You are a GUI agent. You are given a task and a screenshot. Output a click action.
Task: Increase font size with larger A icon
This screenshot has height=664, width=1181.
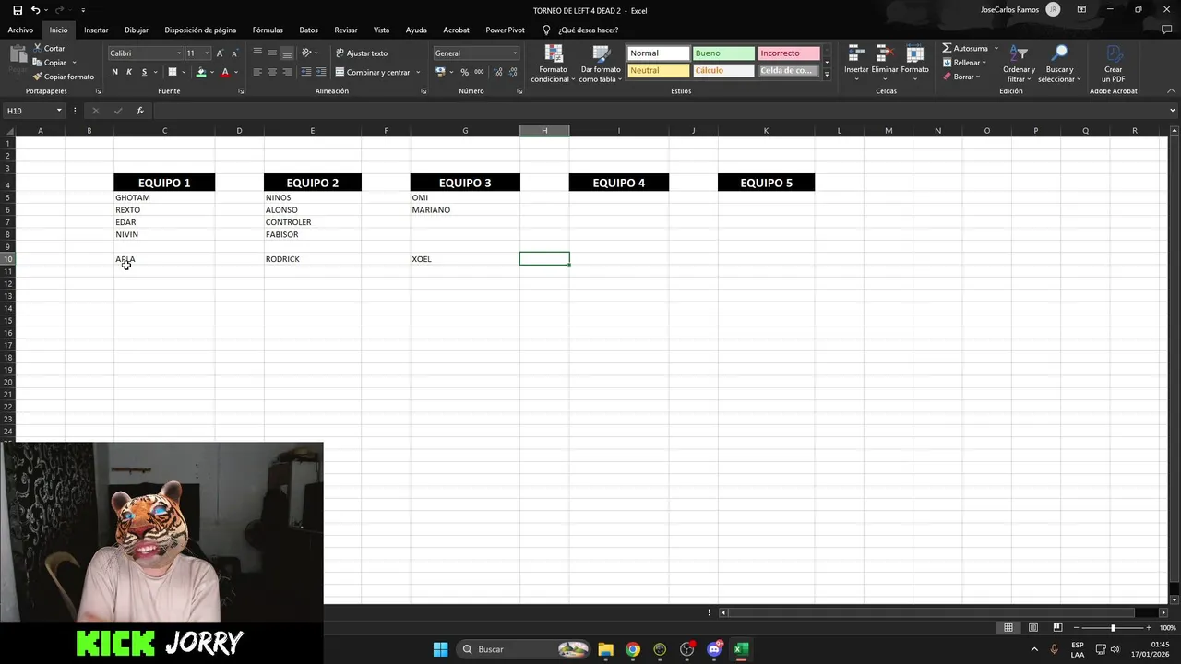pyautogui.click(x=220, y=53)
